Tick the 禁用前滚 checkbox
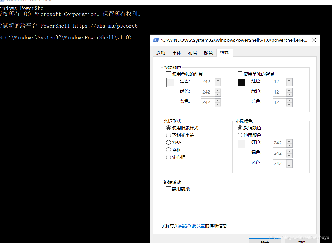Image resolution: width=332 pixels, height=243 pixels. pyautogui.click(x=168, y=189)
